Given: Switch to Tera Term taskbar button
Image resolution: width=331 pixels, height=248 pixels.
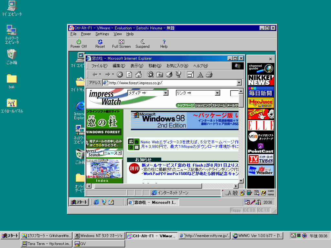Looking at the screenshot, I should (47, 244).
